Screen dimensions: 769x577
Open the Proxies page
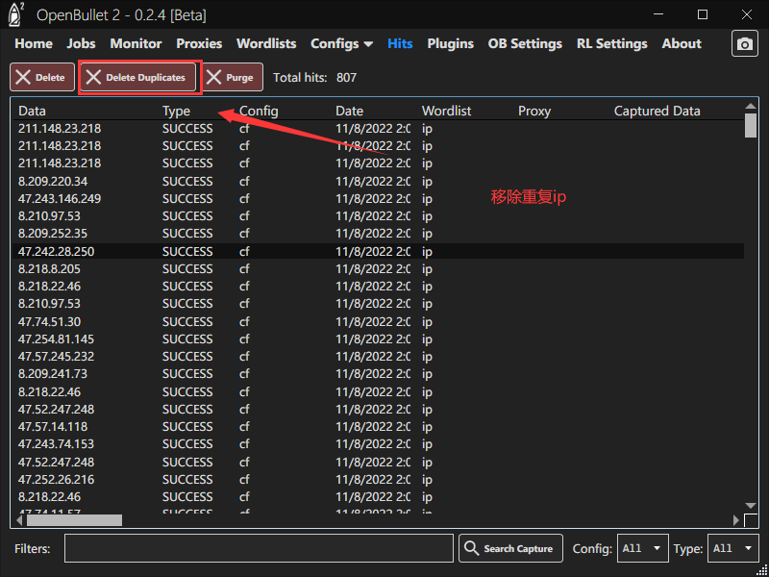click(199, 43)
